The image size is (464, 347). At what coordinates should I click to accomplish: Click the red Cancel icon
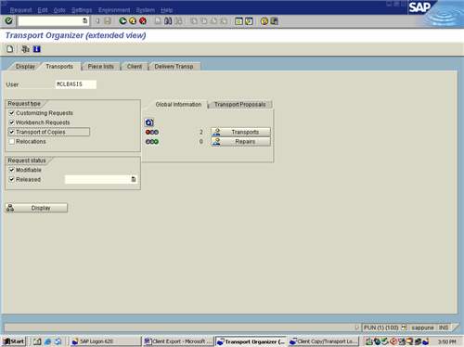[x=143, y=20]
